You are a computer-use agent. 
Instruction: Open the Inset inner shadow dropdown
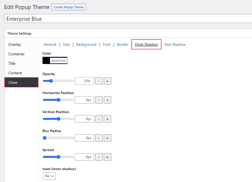tap(49, 176)
